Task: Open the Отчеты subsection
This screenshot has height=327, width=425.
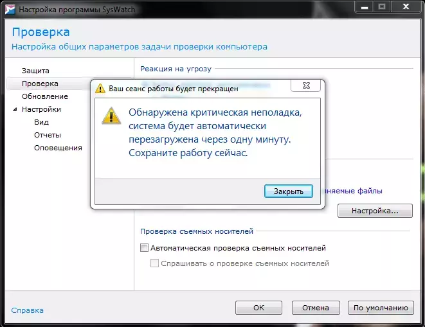Action: click(x=48, y=135)
